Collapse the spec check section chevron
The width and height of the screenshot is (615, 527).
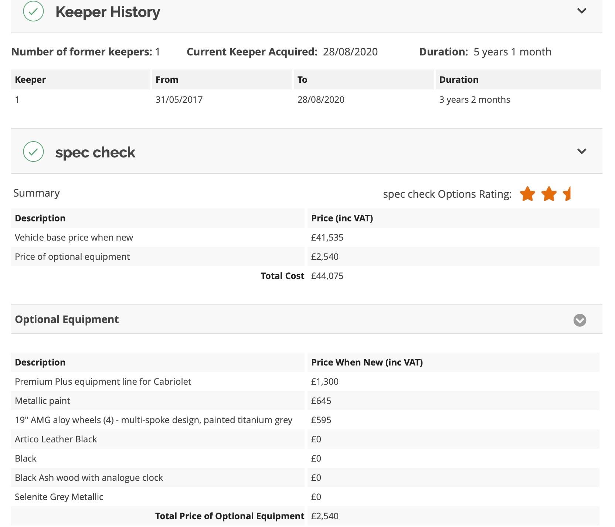click(581, 151)
